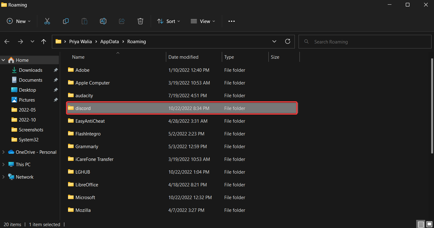Click the Delete trash can icon
This screenshot has height=228, width=434.
[140, 21]
